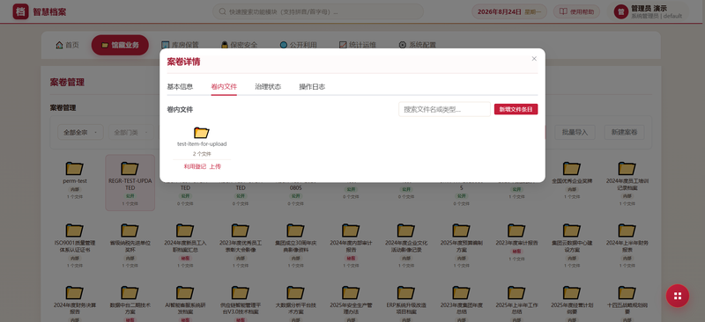Open the 大数据分析平台技术方案 folder
Viewport: 705px width, 322px height.
295,292
